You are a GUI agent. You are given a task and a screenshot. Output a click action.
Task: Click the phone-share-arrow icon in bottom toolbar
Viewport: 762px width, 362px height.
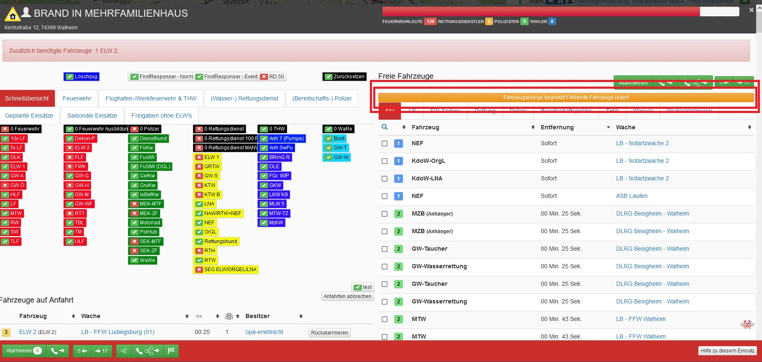pos(148,351)
